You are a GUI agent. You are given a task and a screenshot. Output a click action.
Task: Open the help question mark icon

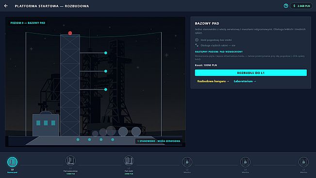tap(286, 6)
